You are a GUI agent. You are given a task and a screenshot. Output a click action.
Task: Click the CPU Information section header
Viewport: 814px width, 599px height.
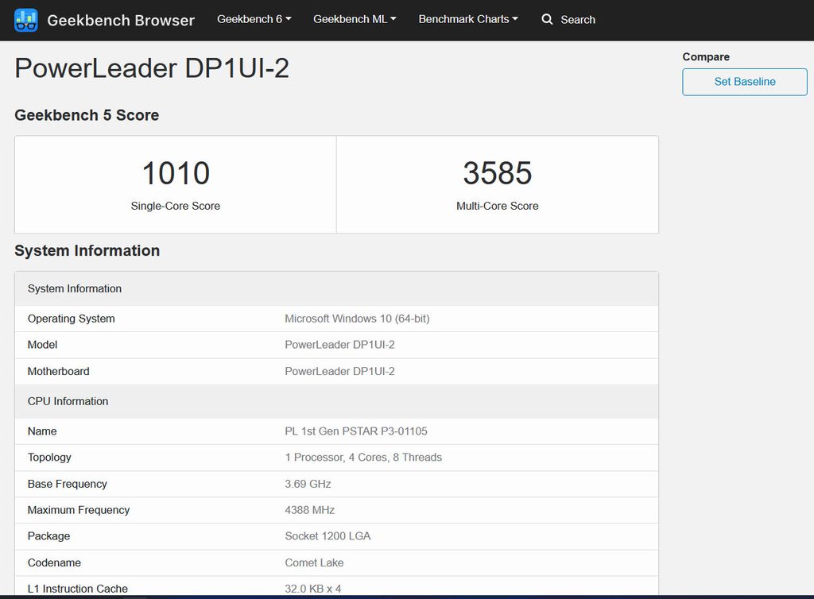(68, 401)
